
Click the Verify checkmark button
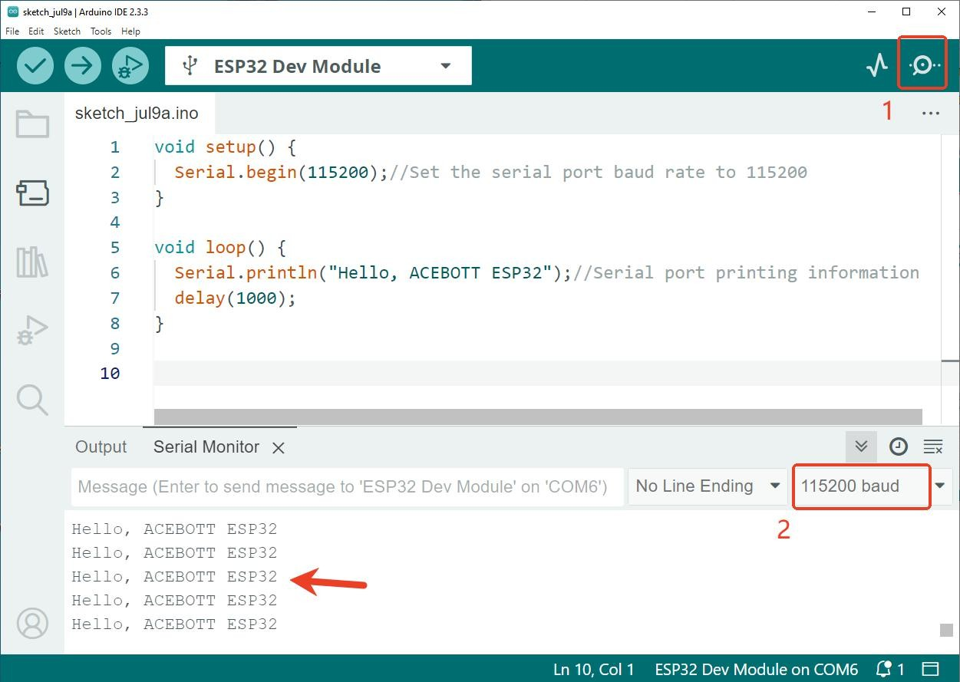(x=35, y=66)
